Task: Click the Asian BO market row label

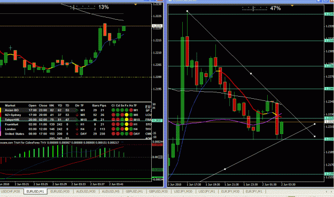Action: tap(12, 110)
